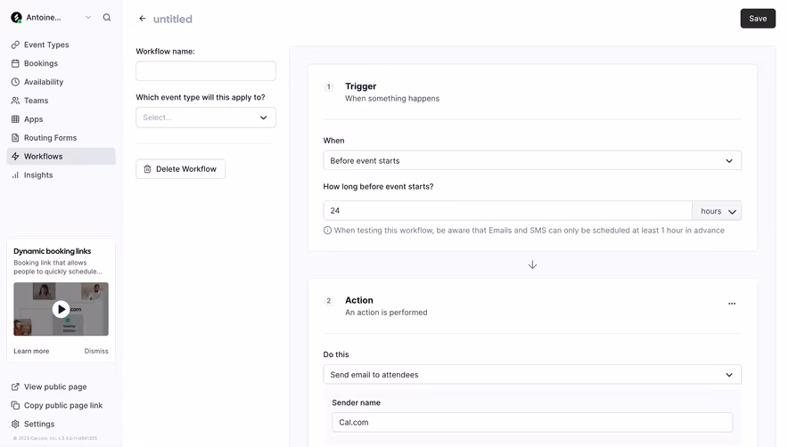Open the When trigger dropdown
The width and height of the screenshot is (789, 447).
(532, 161)
